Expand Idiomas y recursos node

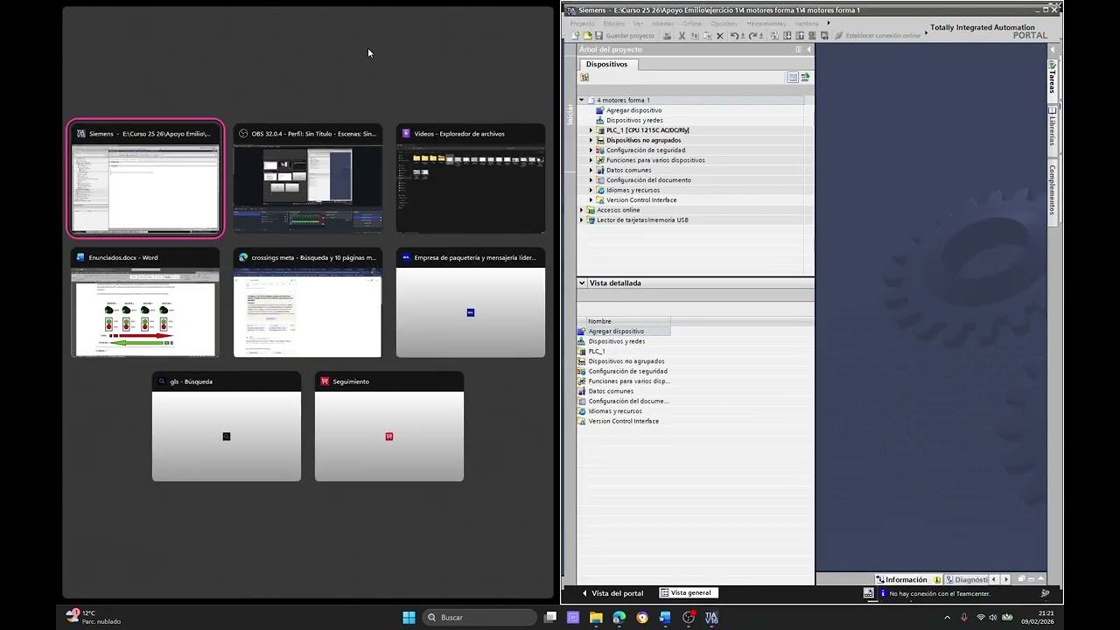(591, 190)
